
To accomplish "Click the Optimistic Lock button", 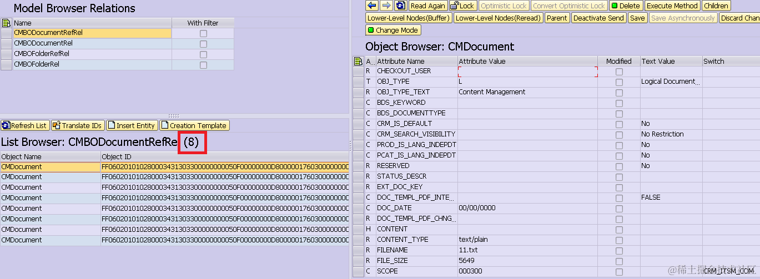I will point(503,6).
